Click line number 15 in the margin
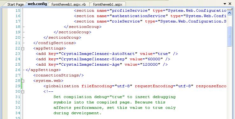235x119 pixels. click(18, 10)
